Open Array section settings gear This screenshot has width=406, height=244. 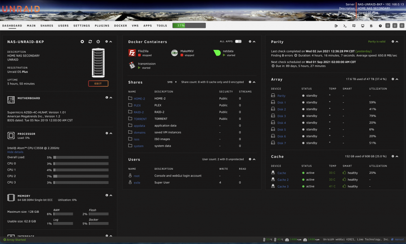tap(393, 79)
